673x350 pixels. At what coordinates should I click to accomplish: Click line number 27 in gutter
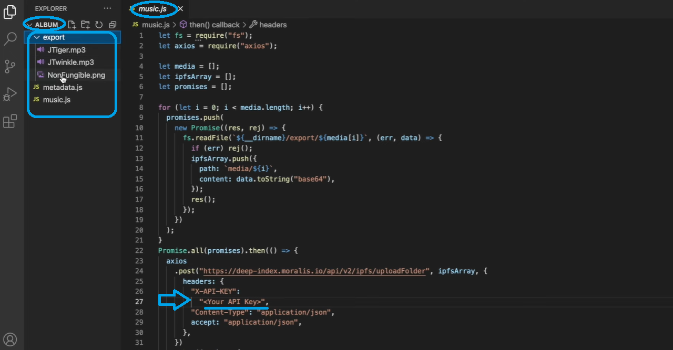pos(139,302)
